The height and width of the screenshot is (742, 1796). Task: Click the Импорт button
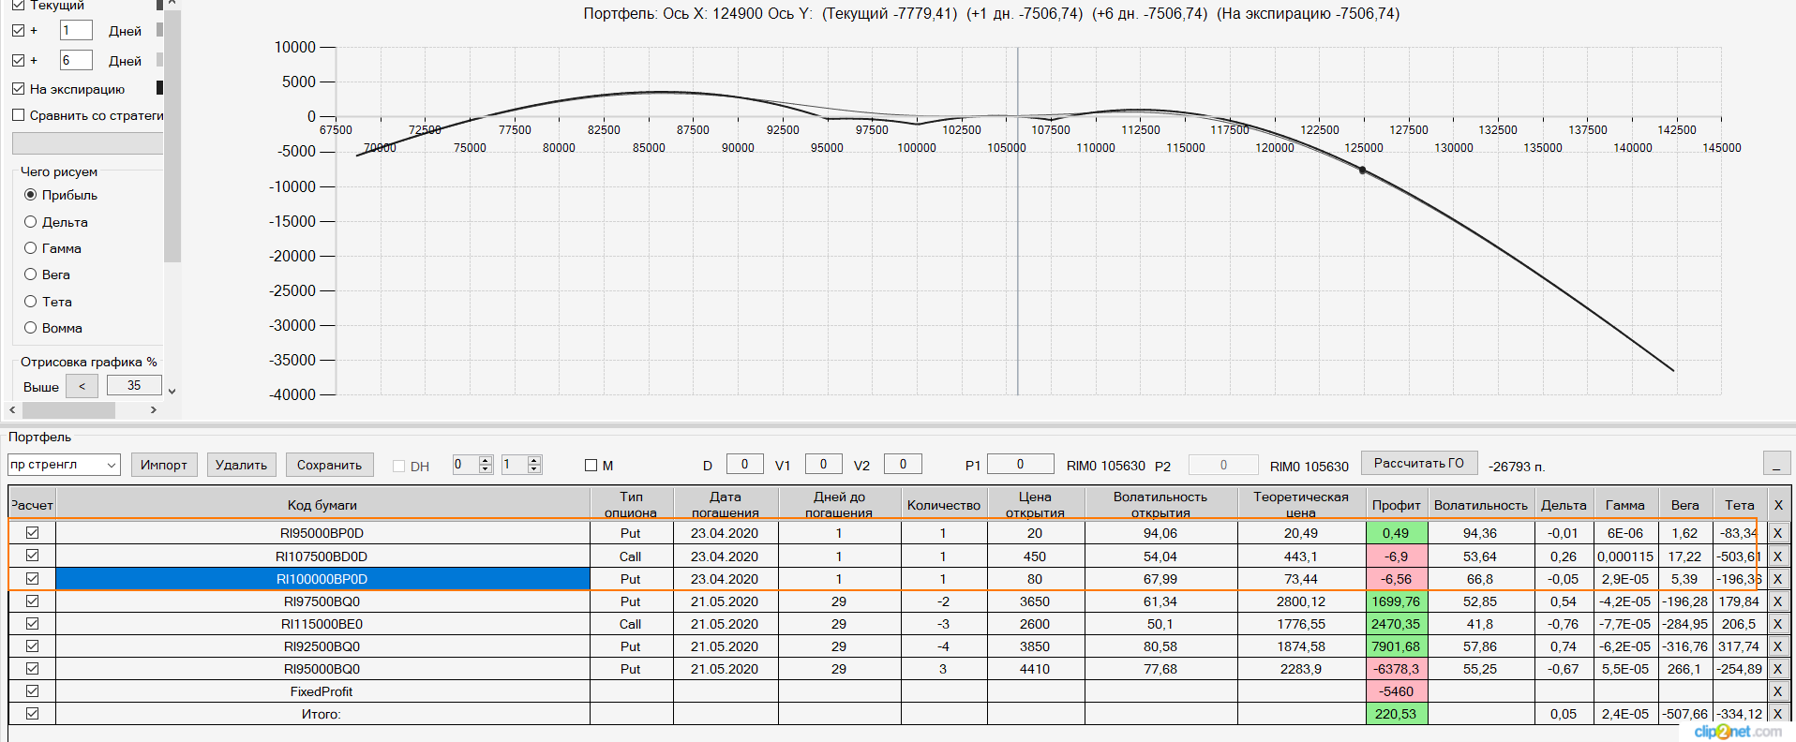pyautogui.click(x=164, y=465)
